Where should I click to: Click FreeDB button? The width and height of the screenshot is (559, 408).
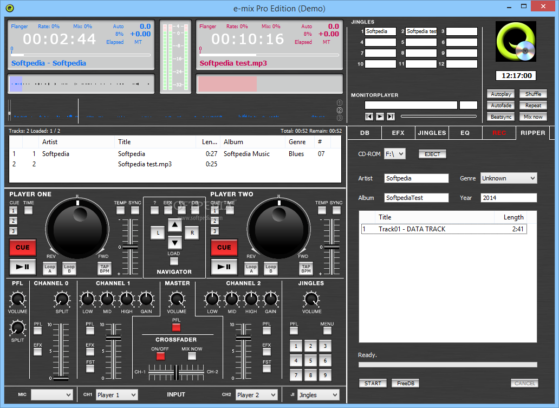pyautogui.click(x=406, y=384)
